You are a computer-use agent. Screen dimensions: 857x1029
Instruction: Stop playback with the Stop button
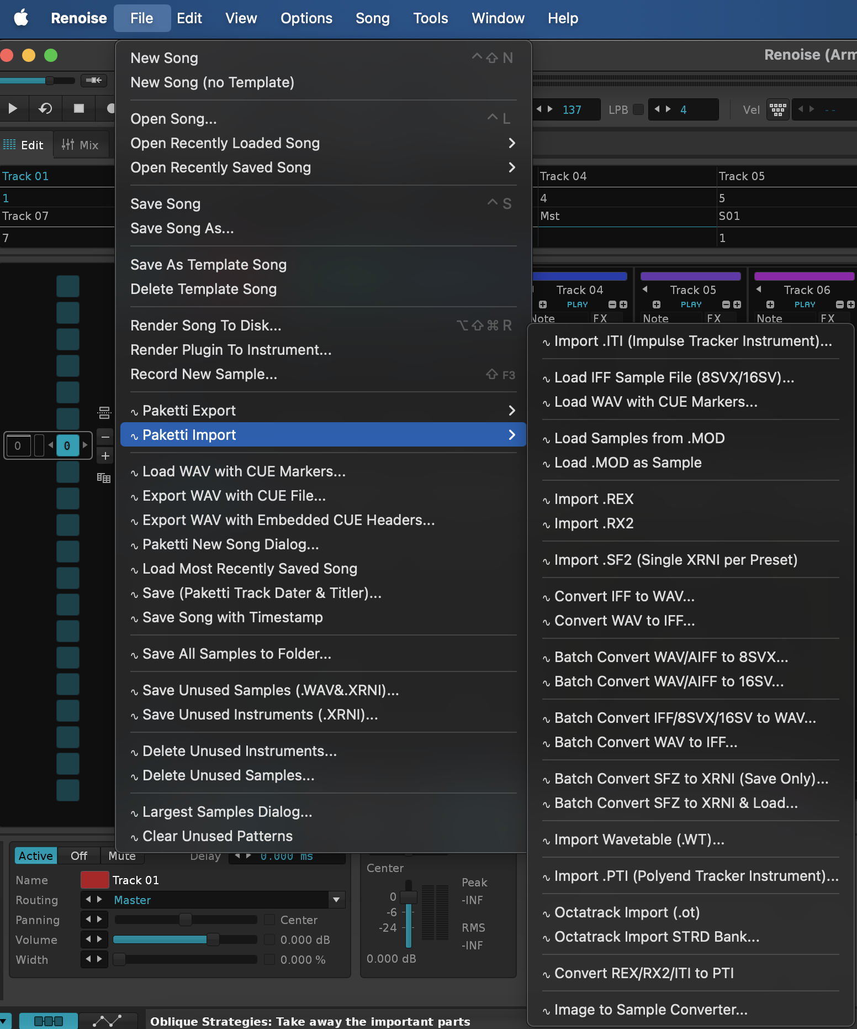pyautogui.click(x=79, y=108)
